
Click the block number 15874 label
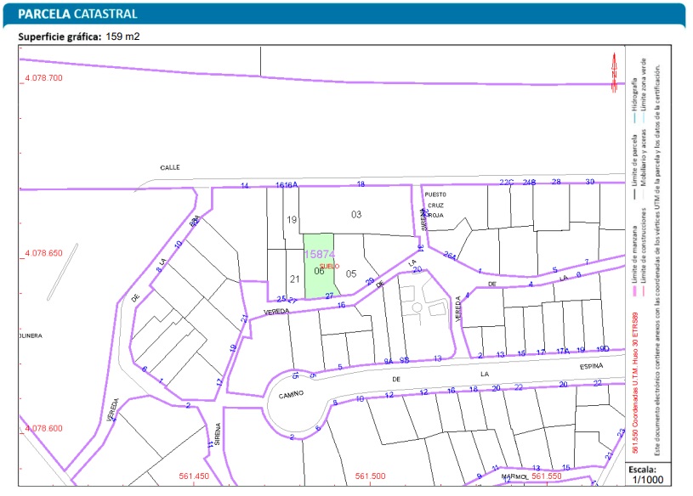[320, 254]
